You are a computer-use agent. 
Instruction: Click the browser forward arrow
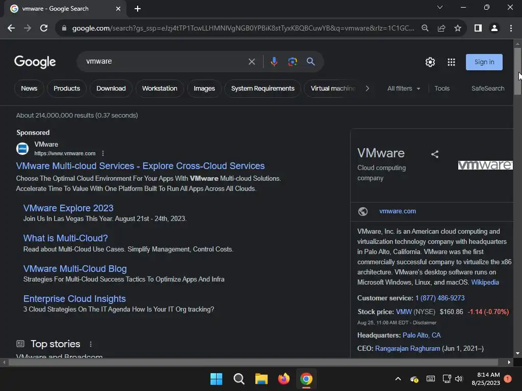28,29
